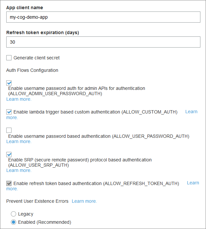The image size is (206, 229).
Task: Enable the Generate client secret checkbox
Action: coord(9,58)
